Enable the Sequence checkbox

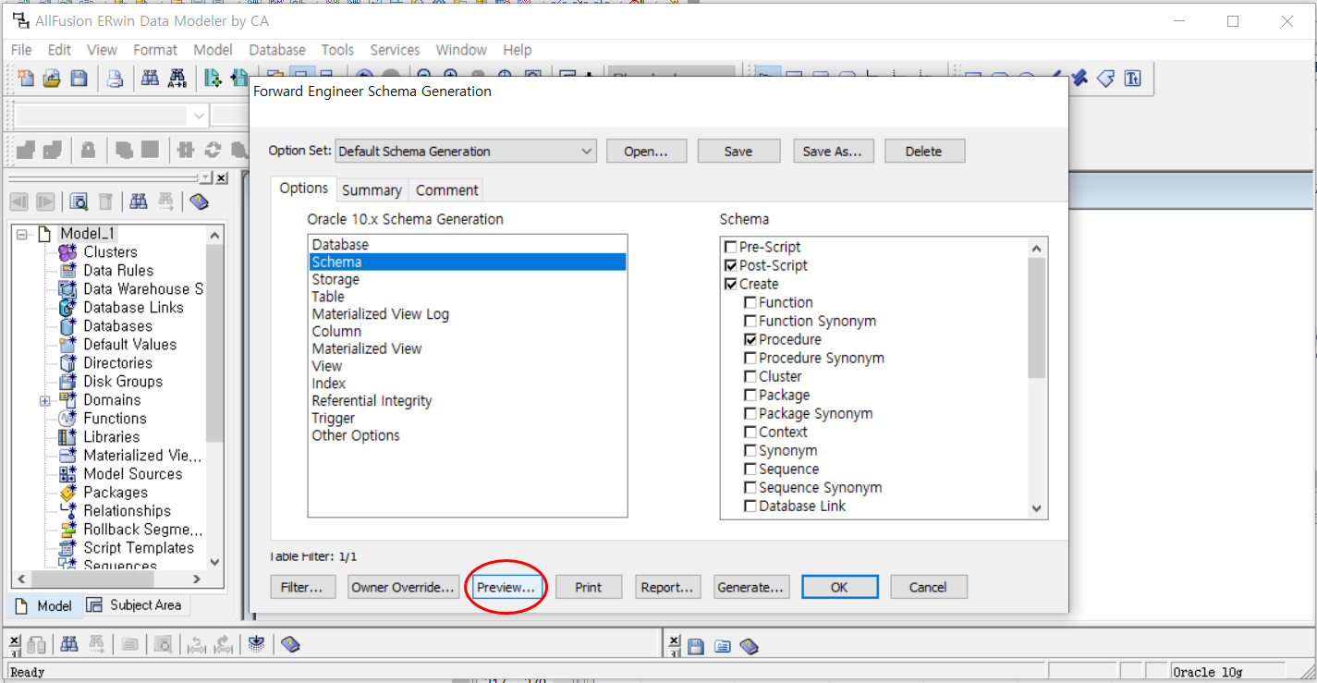(750, 469)
